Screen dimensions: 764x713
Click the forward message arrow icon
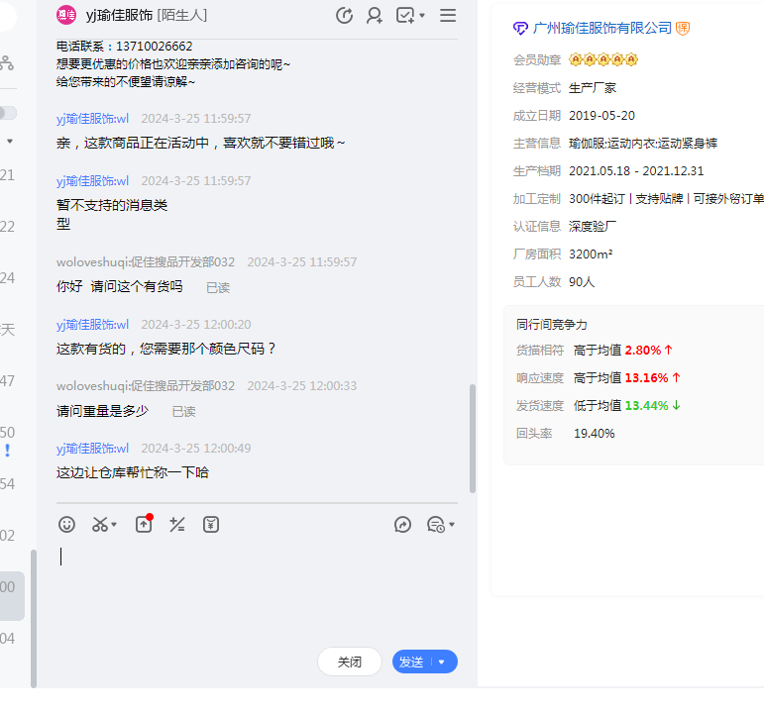pyautogui.click(x=402, y=525)
